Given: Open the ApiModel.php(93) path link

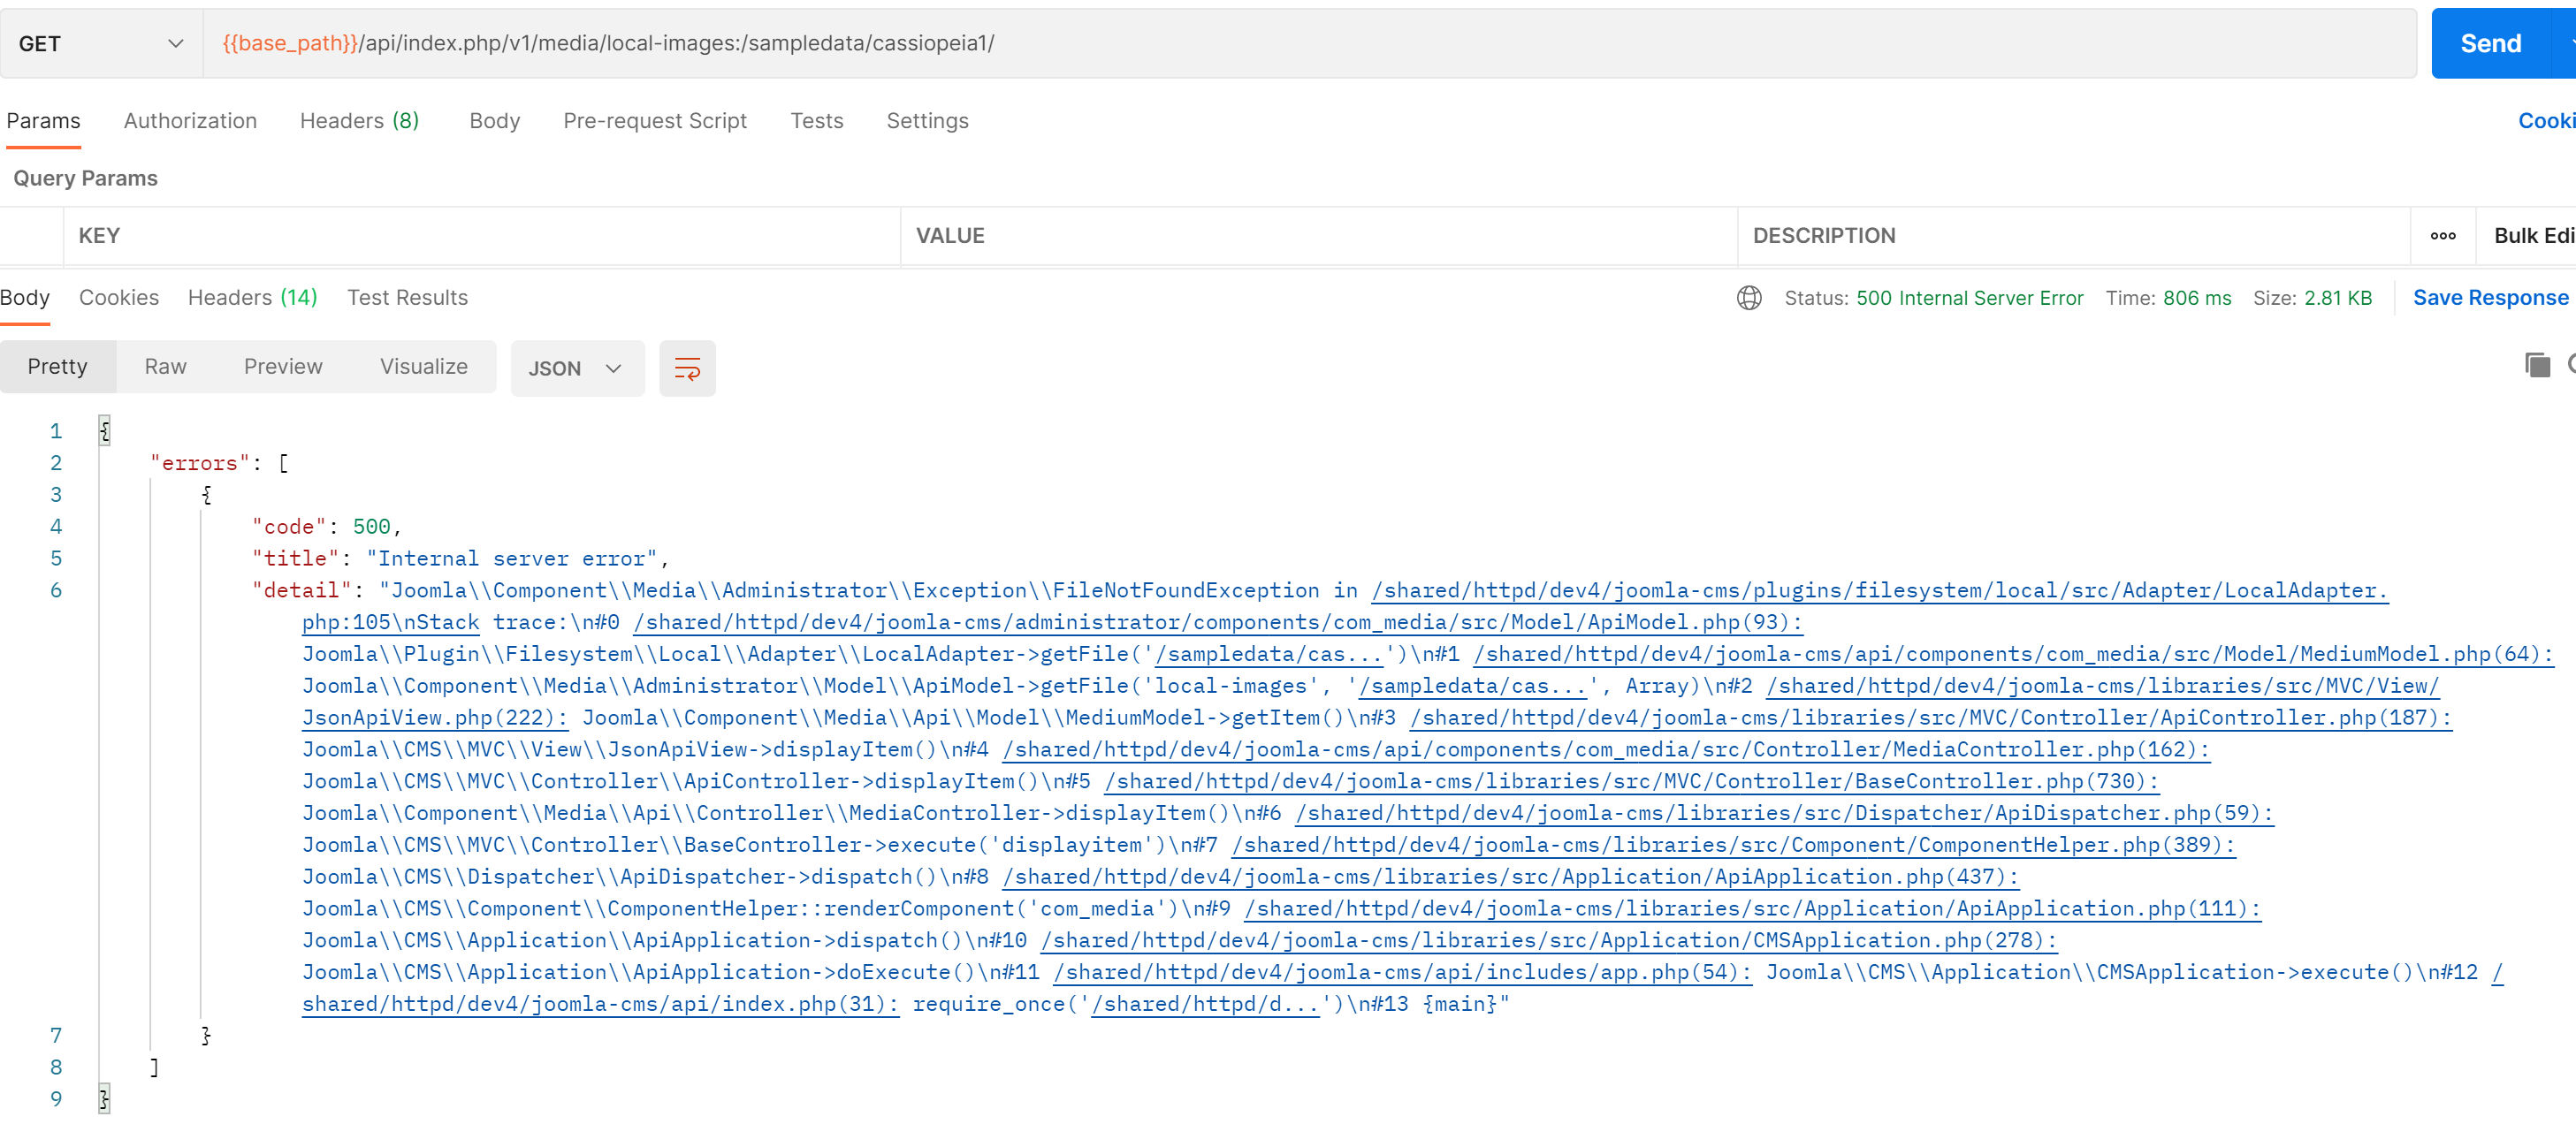Looking at the screenshot, I should point(1217,623).
